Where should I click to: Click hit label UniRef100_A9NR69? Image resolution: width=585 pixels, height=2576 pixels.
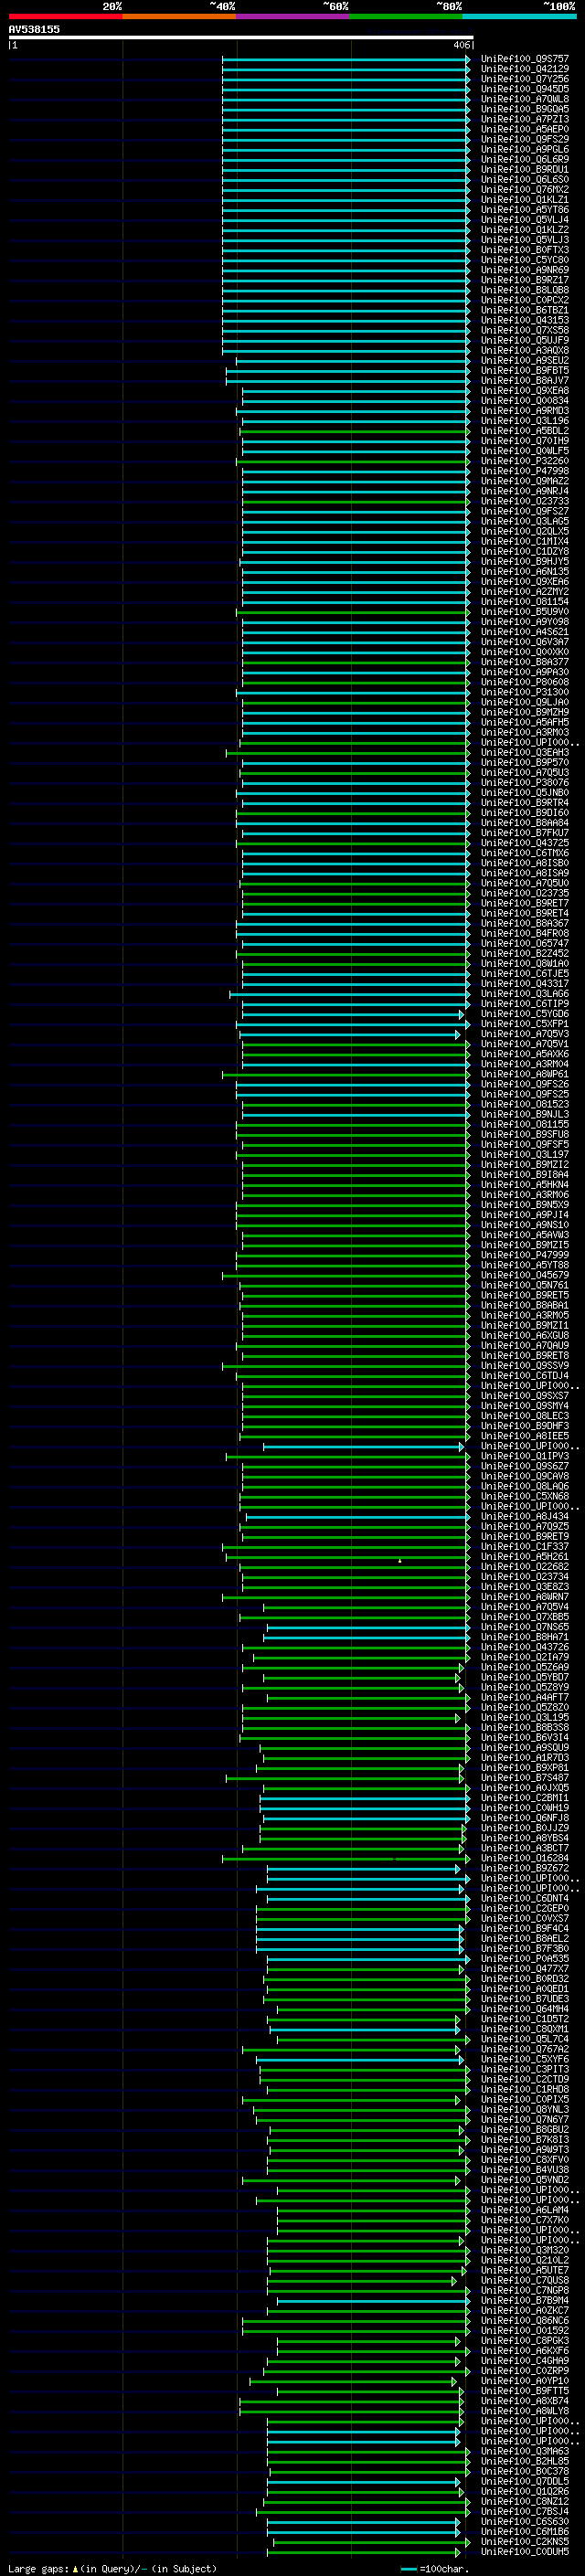(x=525, y=270)
